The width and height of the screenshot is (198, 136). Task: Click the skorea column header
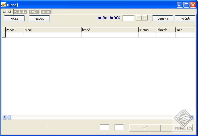(x=148, y=30)
